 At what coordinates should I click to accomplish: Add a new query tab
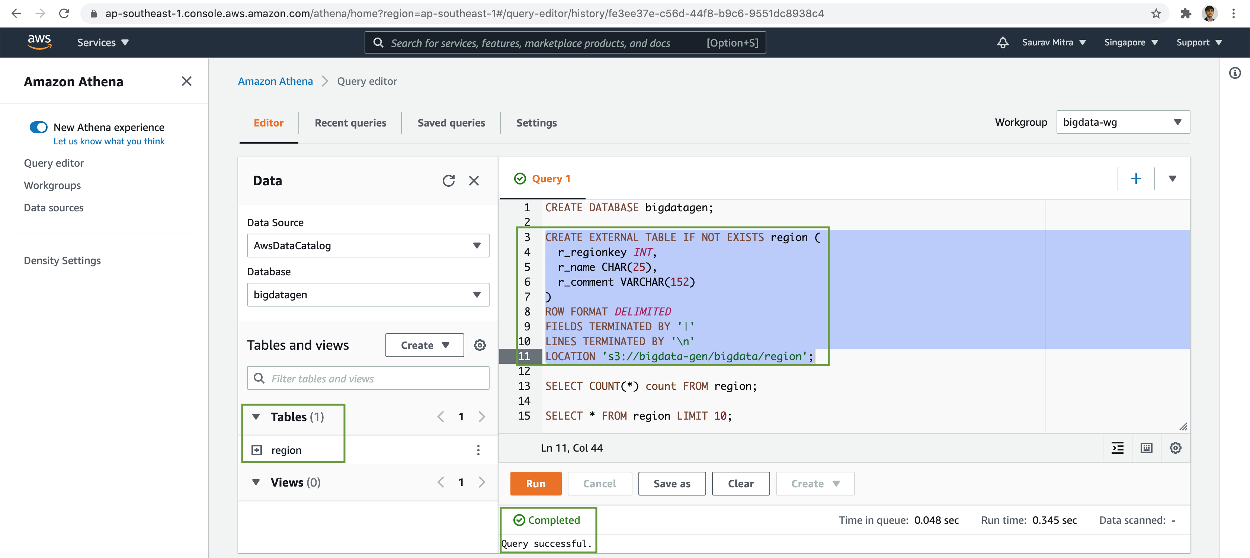pos(1135,179)
